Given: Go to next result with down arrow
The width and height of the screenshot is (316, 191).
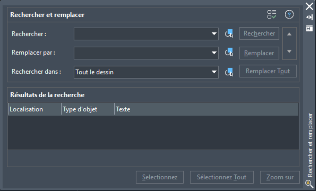Looking at the screenshot, I should tap(289, 51).
